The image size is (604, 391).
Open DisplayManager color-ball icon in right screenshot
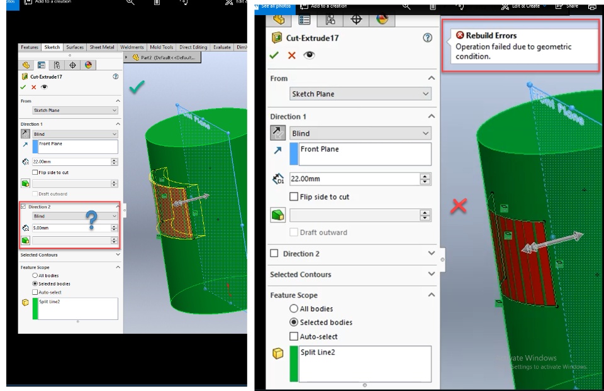(x=382, y=19)
